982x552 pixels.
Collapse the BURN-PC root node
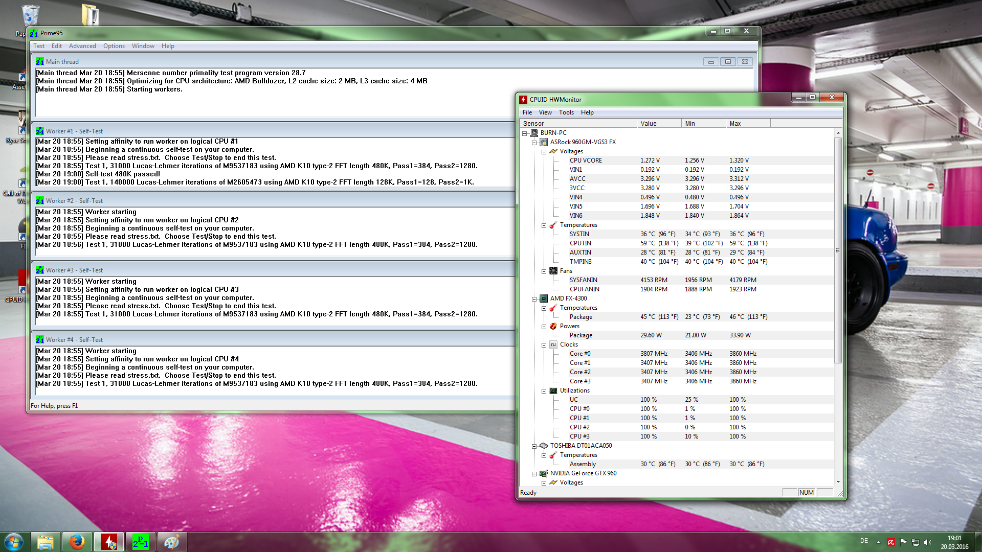point(525,133)
